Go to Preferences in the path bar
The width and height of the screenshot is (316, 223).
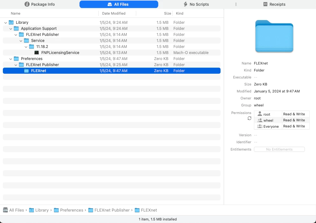click(x=72, y=210)
